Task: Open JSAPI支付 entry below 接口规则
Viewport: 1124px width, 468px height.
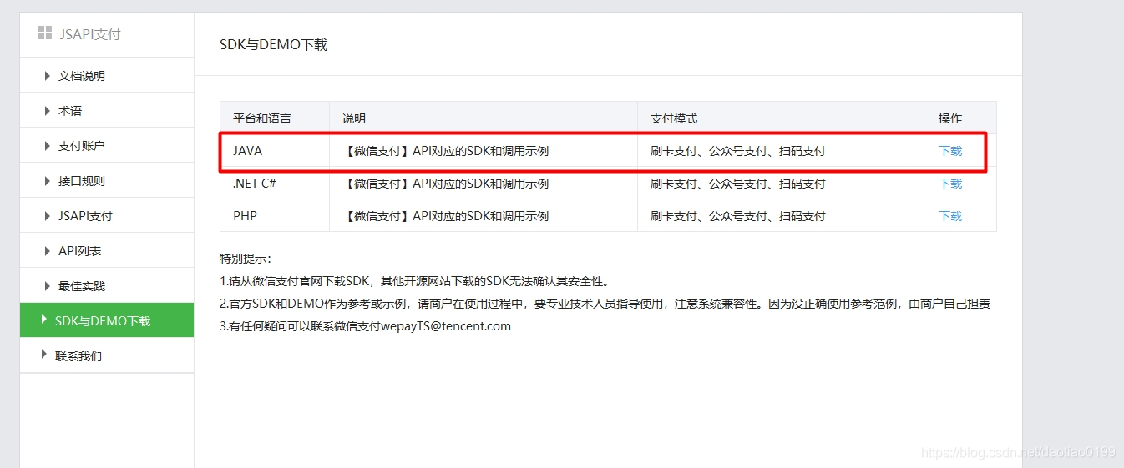Action: [85, 216]
